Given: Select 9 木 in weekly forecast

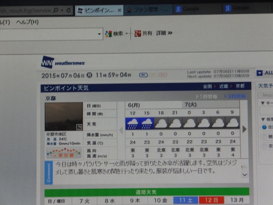Looking at the screenshot, I should [x=135, y=201].
